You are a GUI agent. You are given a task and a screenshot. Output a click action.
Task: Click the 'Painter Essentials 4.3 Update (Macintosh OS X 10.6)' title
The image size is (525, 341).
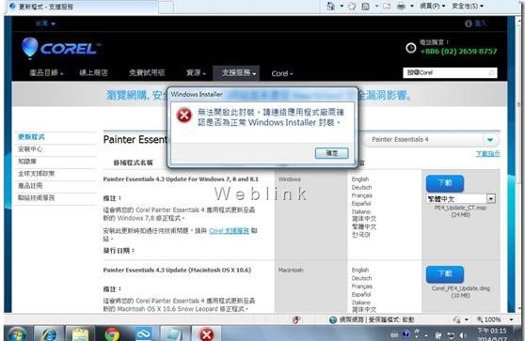[177, 271]
